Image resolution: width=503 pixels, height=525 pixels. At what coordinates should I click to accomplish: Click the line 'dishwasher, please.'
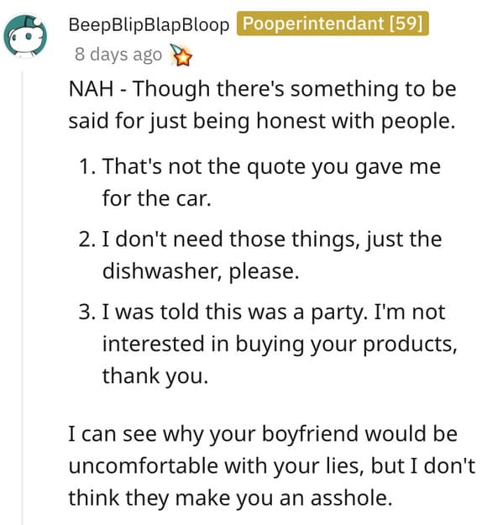[201, 271]
